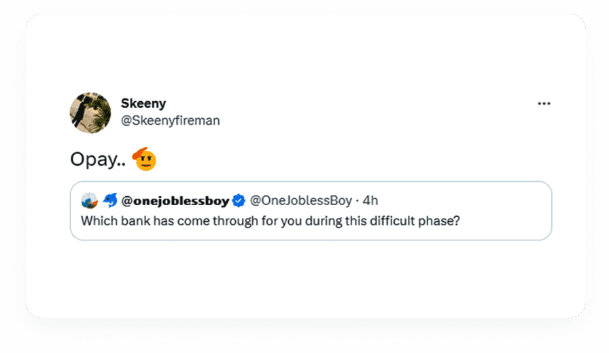Open the three-dot more options menu
Viewport: 609px width, 353px height.
click(544, 103)
